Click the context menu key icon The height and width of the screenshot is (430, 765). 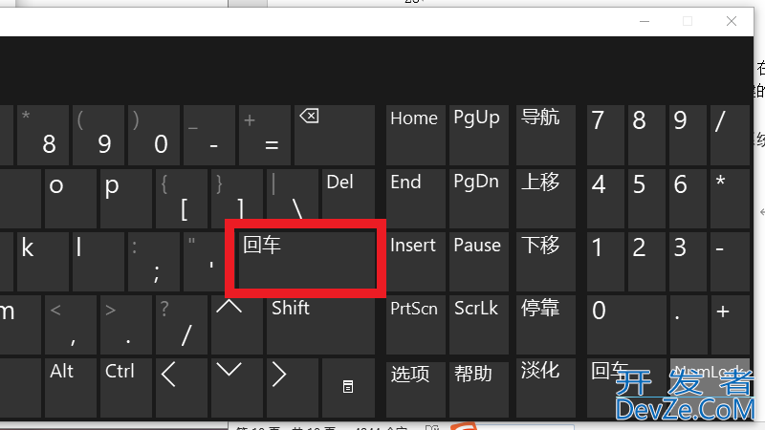tap(348, 388)
